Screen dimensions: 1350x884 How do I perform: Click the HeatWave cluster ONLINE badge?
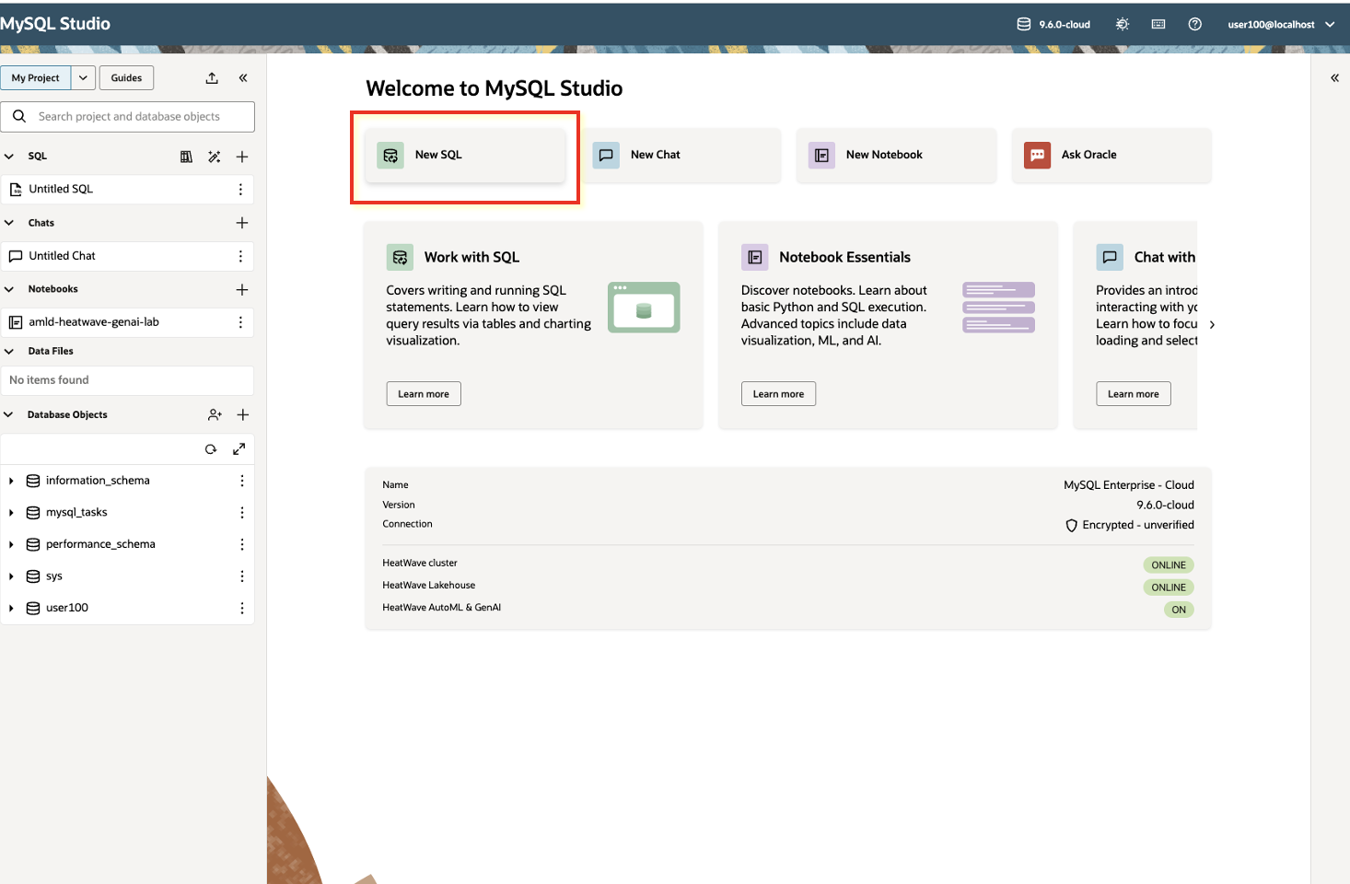1169,565
